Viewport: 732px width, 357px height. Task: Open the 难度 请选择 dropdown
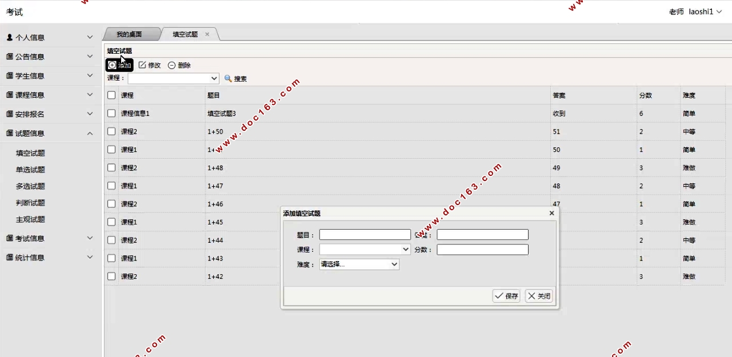click(359, 264)
